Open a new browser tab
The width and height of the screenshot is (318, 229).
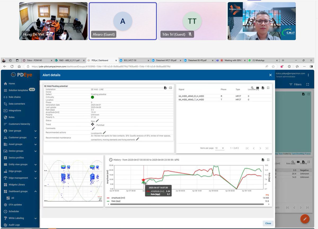click(x=283, y=60)
